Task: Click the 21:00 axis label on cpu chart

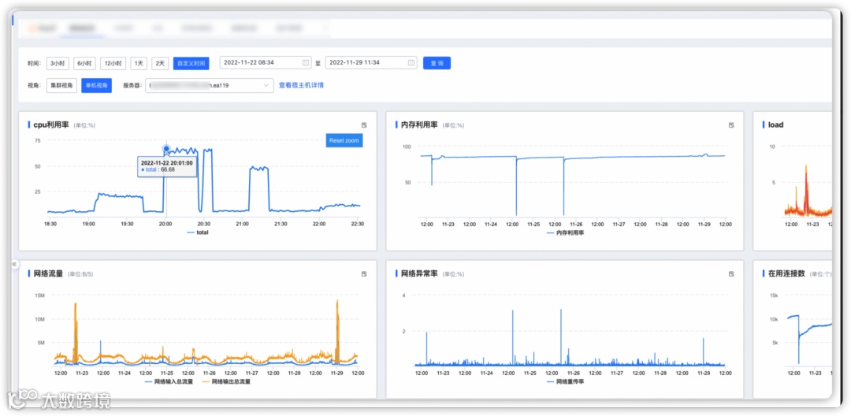Action: (242, 224)
